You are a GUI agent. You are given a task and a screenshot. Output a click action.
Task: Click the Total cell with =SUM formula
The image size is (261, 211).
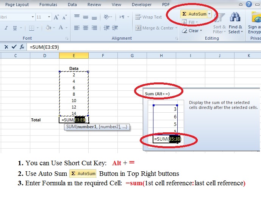click(x=74, y=120)
